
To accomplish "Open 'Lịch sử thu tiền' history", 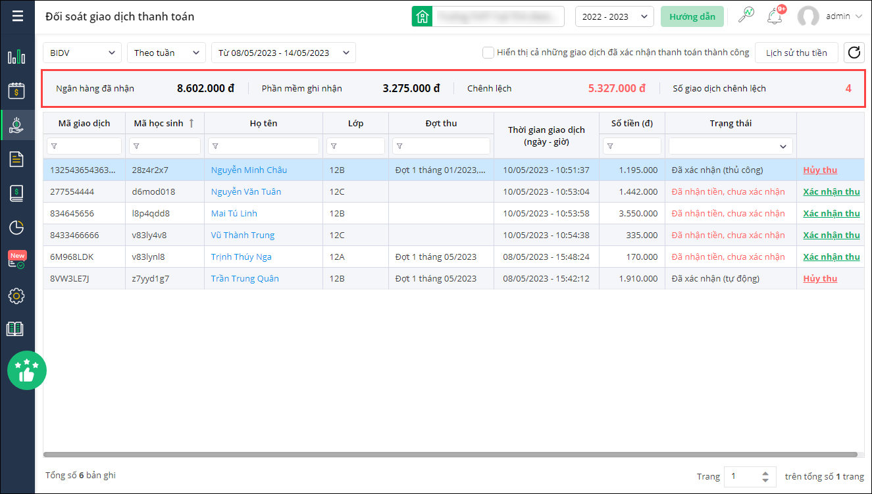I will [796, 53].
